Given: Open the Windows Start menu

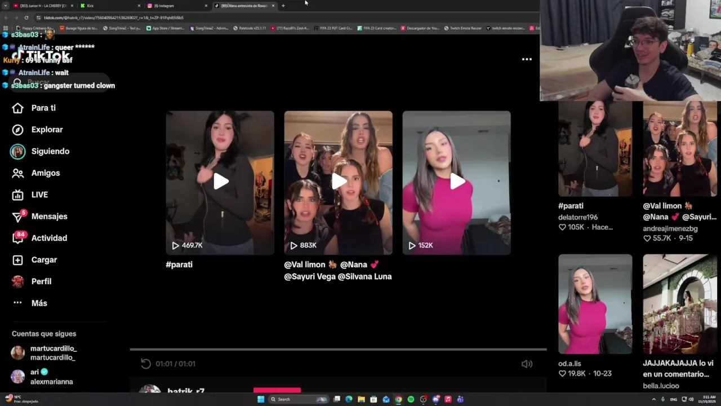Looking at the screenshot, I should [261, 399].
